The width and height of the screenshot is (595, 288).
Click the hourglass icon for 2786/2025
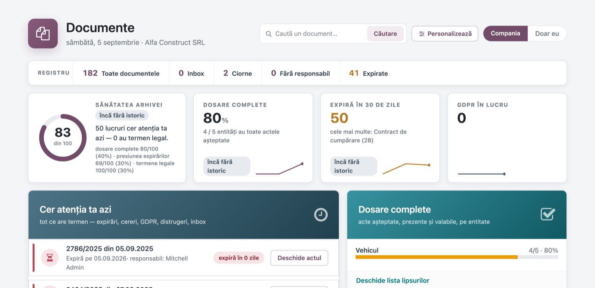50,258
